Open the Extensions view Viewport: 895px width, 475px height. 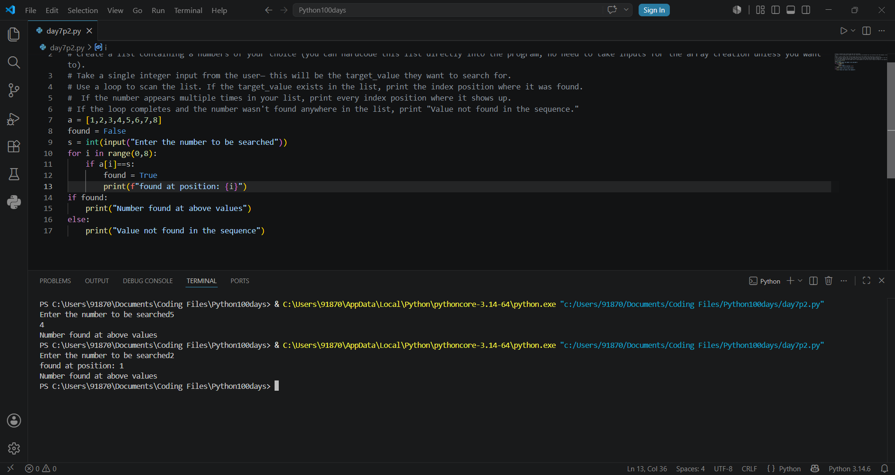point(14,147)
